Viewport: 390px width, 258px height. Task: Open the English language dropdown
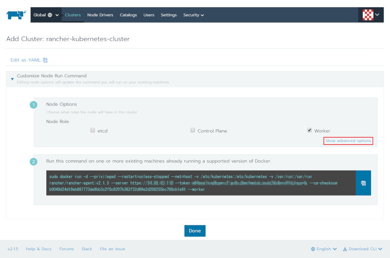pos(324,249)
